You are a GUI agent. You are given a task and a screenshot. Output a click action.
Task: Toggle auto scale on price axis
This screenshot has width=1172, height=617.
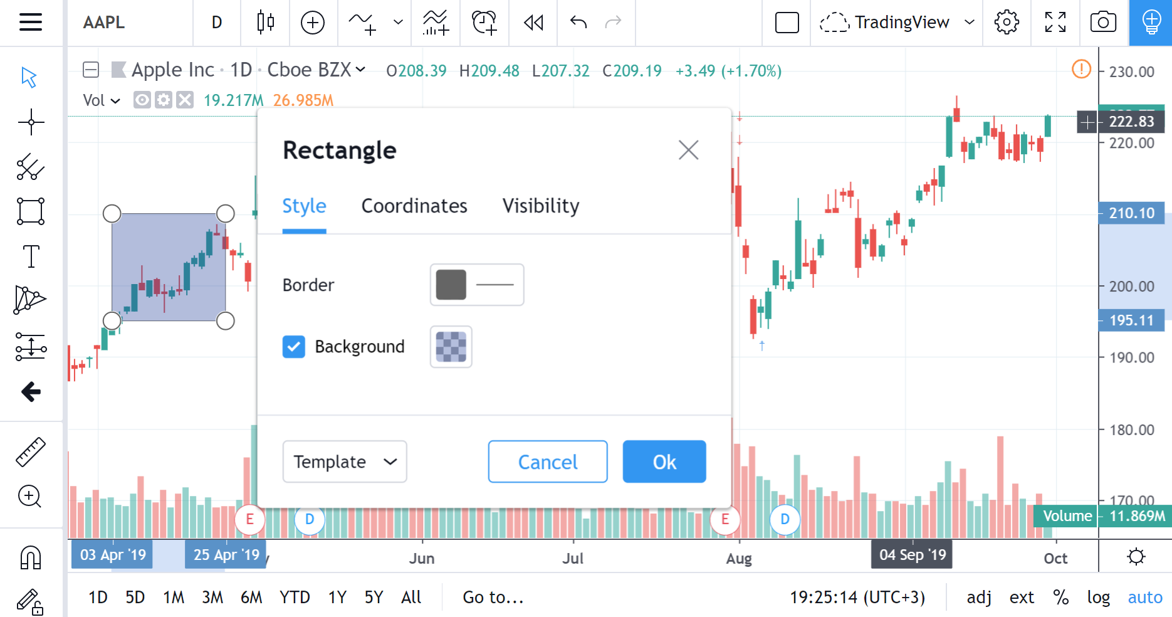1145,597
